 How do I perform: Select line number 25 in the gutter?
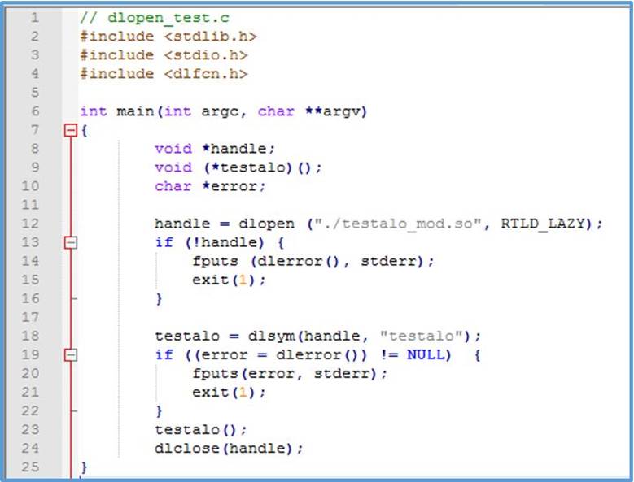(x=31, y=467)
